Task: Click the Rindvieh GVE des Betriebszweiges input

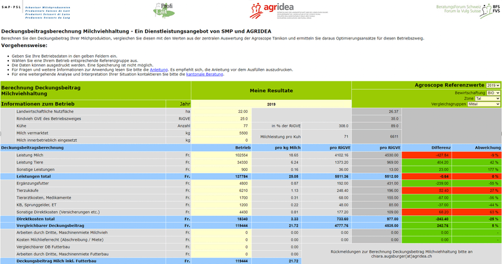Action: pyautogui.click(x=222, y=119)
